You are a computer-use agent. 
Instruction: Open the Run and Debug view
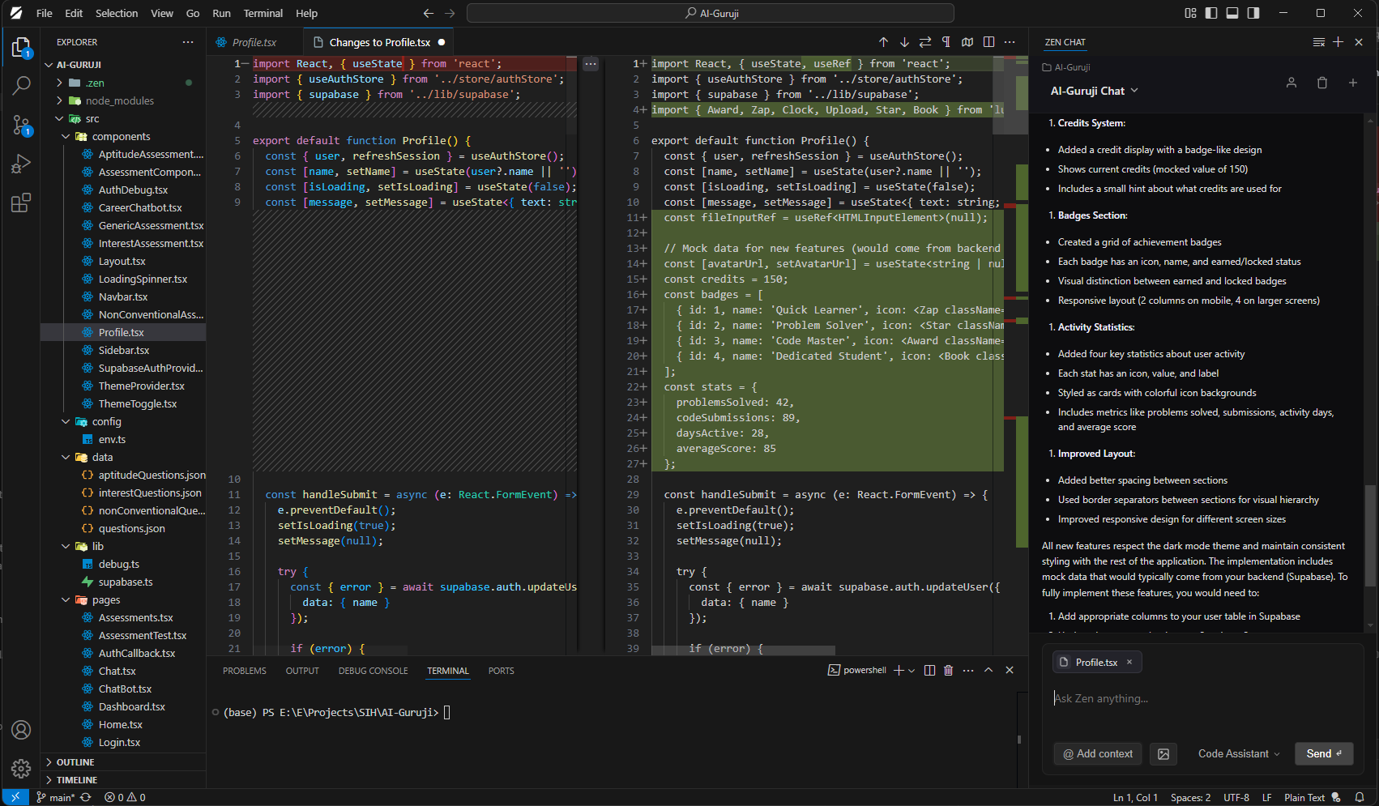[x=21, y=164]
